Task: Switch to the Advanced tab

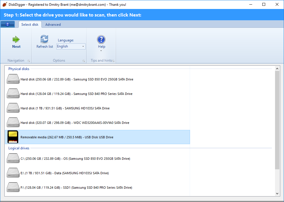Action: click(53, 25)
